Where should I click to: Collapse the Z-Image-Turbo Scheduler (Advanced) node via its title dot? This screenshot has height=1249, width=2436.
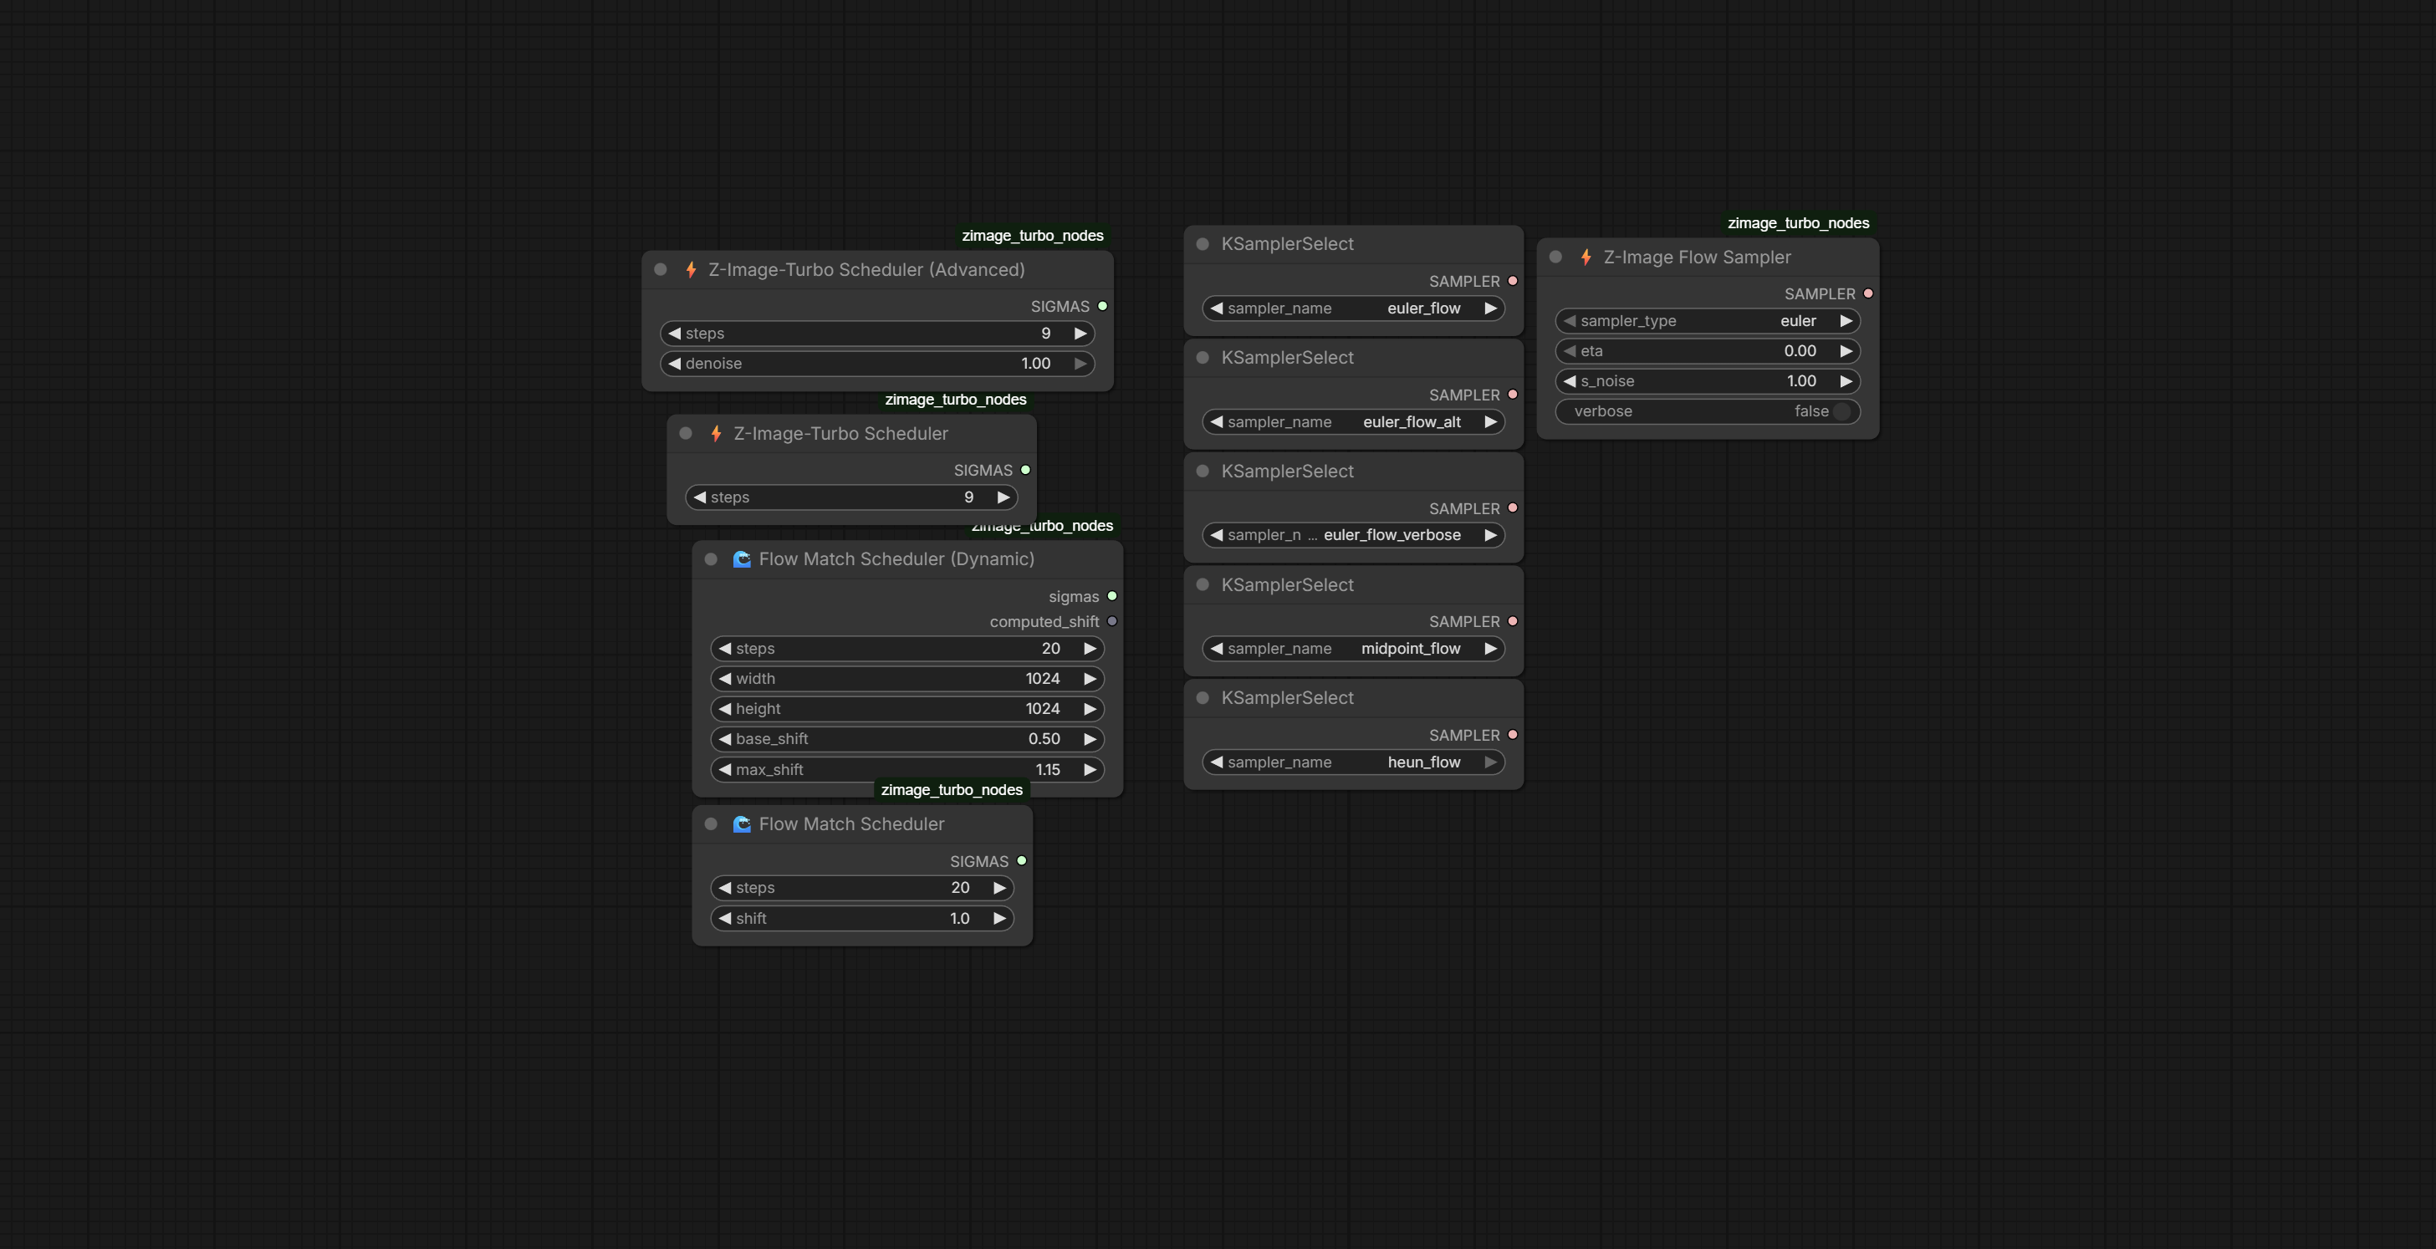pos(661,269)
